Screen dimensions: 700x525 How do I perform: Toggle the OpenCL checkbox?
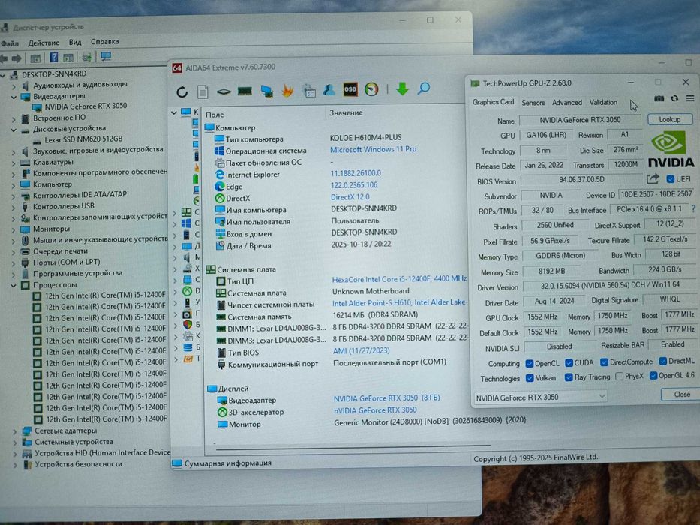point(530,363)
